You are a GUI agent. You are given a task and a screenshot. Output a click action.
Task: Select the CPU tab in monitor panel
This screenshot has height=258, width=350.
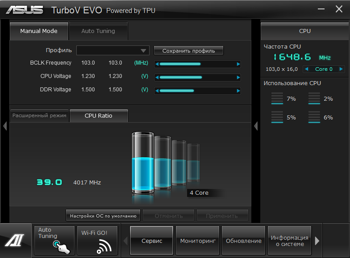coord(304,31)
